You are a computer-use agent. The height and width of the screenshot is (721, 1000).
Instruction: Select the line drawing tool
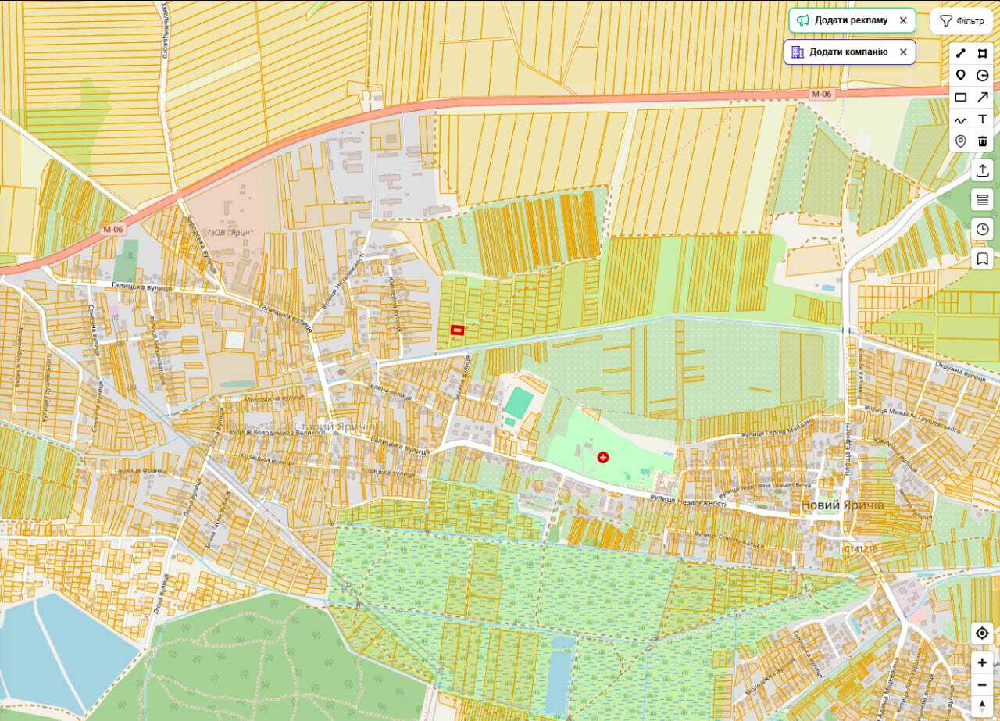961,54
